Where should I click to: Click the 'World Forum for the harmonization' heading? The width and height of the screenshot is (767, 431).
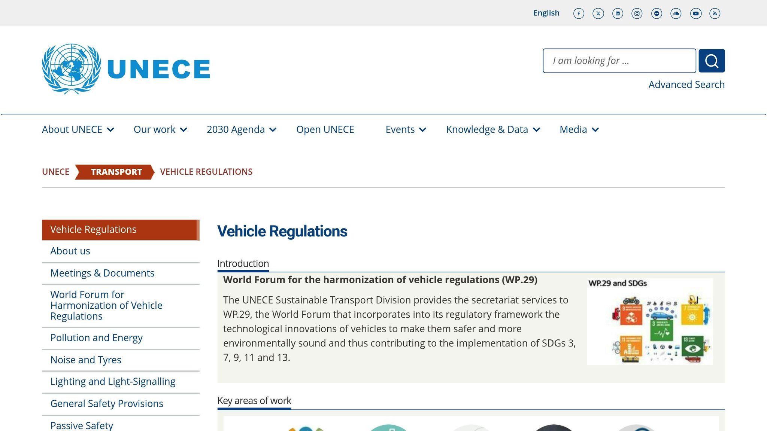tap(380, 280)
